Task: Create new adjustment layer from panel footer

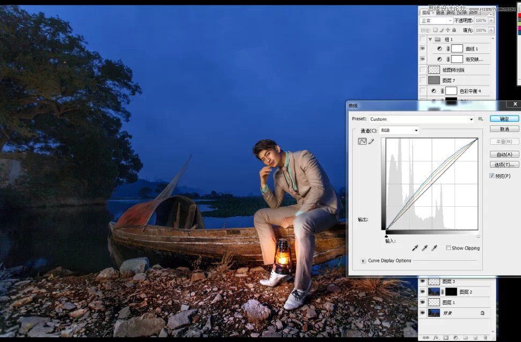Action: [456, 338]
